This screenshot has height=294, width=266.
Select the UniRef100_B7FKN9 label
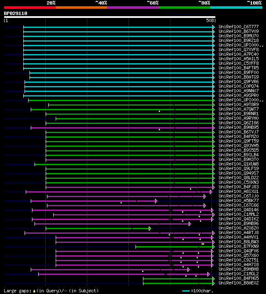[239, 246]
